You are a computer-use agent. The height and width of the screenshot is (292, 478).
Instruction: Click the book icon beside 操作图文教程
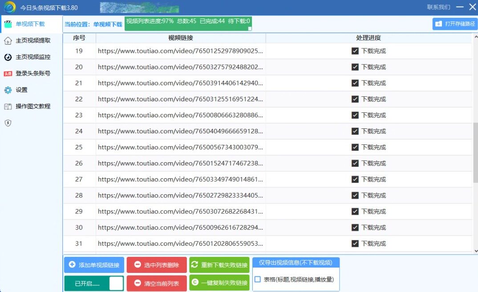point(8,106)
